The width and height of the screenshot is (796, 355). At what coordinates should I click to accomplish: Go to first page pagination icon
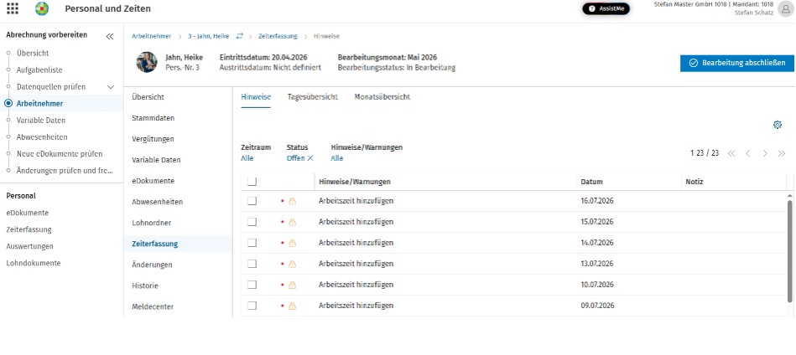pyautogui.click(x=731, y=153)
